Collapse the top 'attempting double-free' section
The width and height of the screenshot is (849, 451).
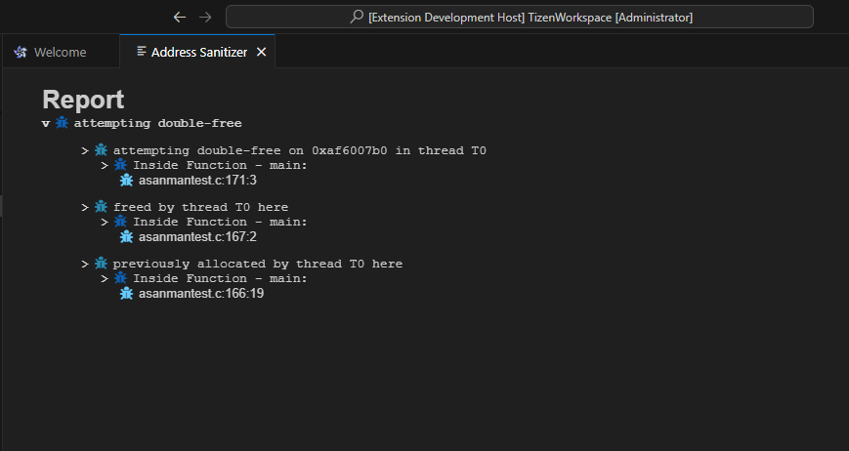(x=46, y=124)
